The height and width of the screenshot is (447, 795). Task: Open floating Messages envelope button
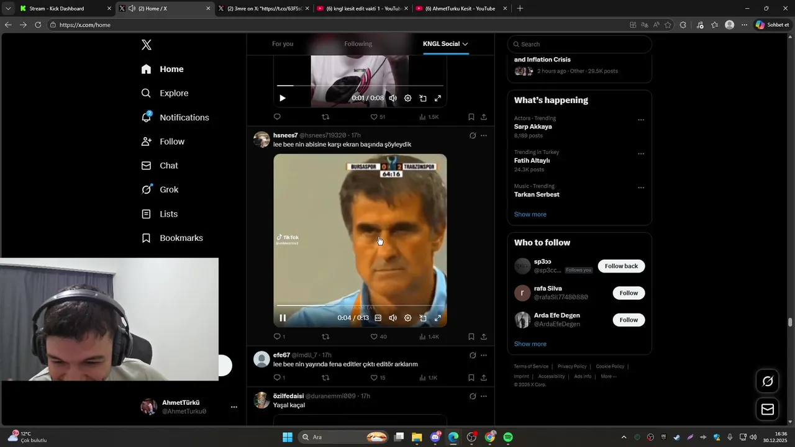coord(768,409)
